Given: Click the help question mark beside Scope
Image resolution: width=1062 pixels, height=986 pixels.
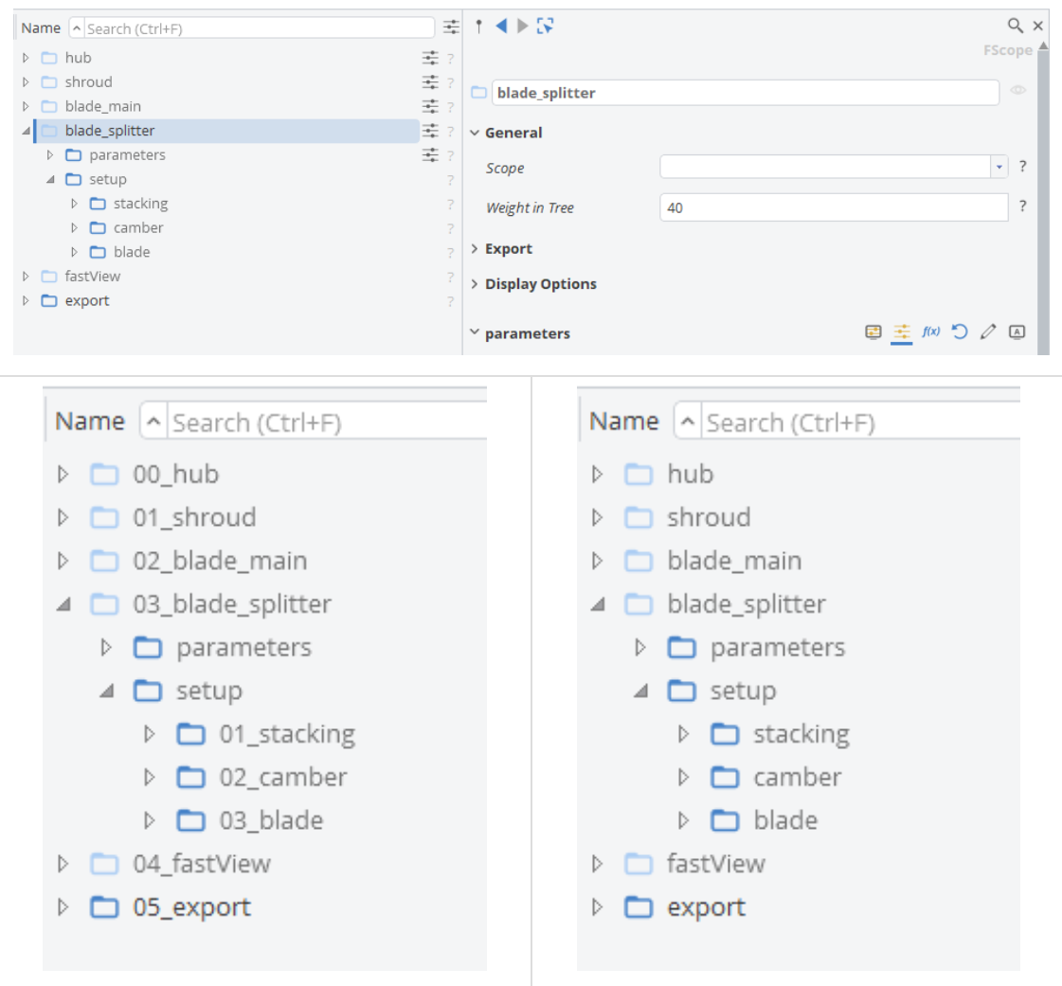Looking at the screenshot, I should pyautogui.click(x=1023, y=167).
